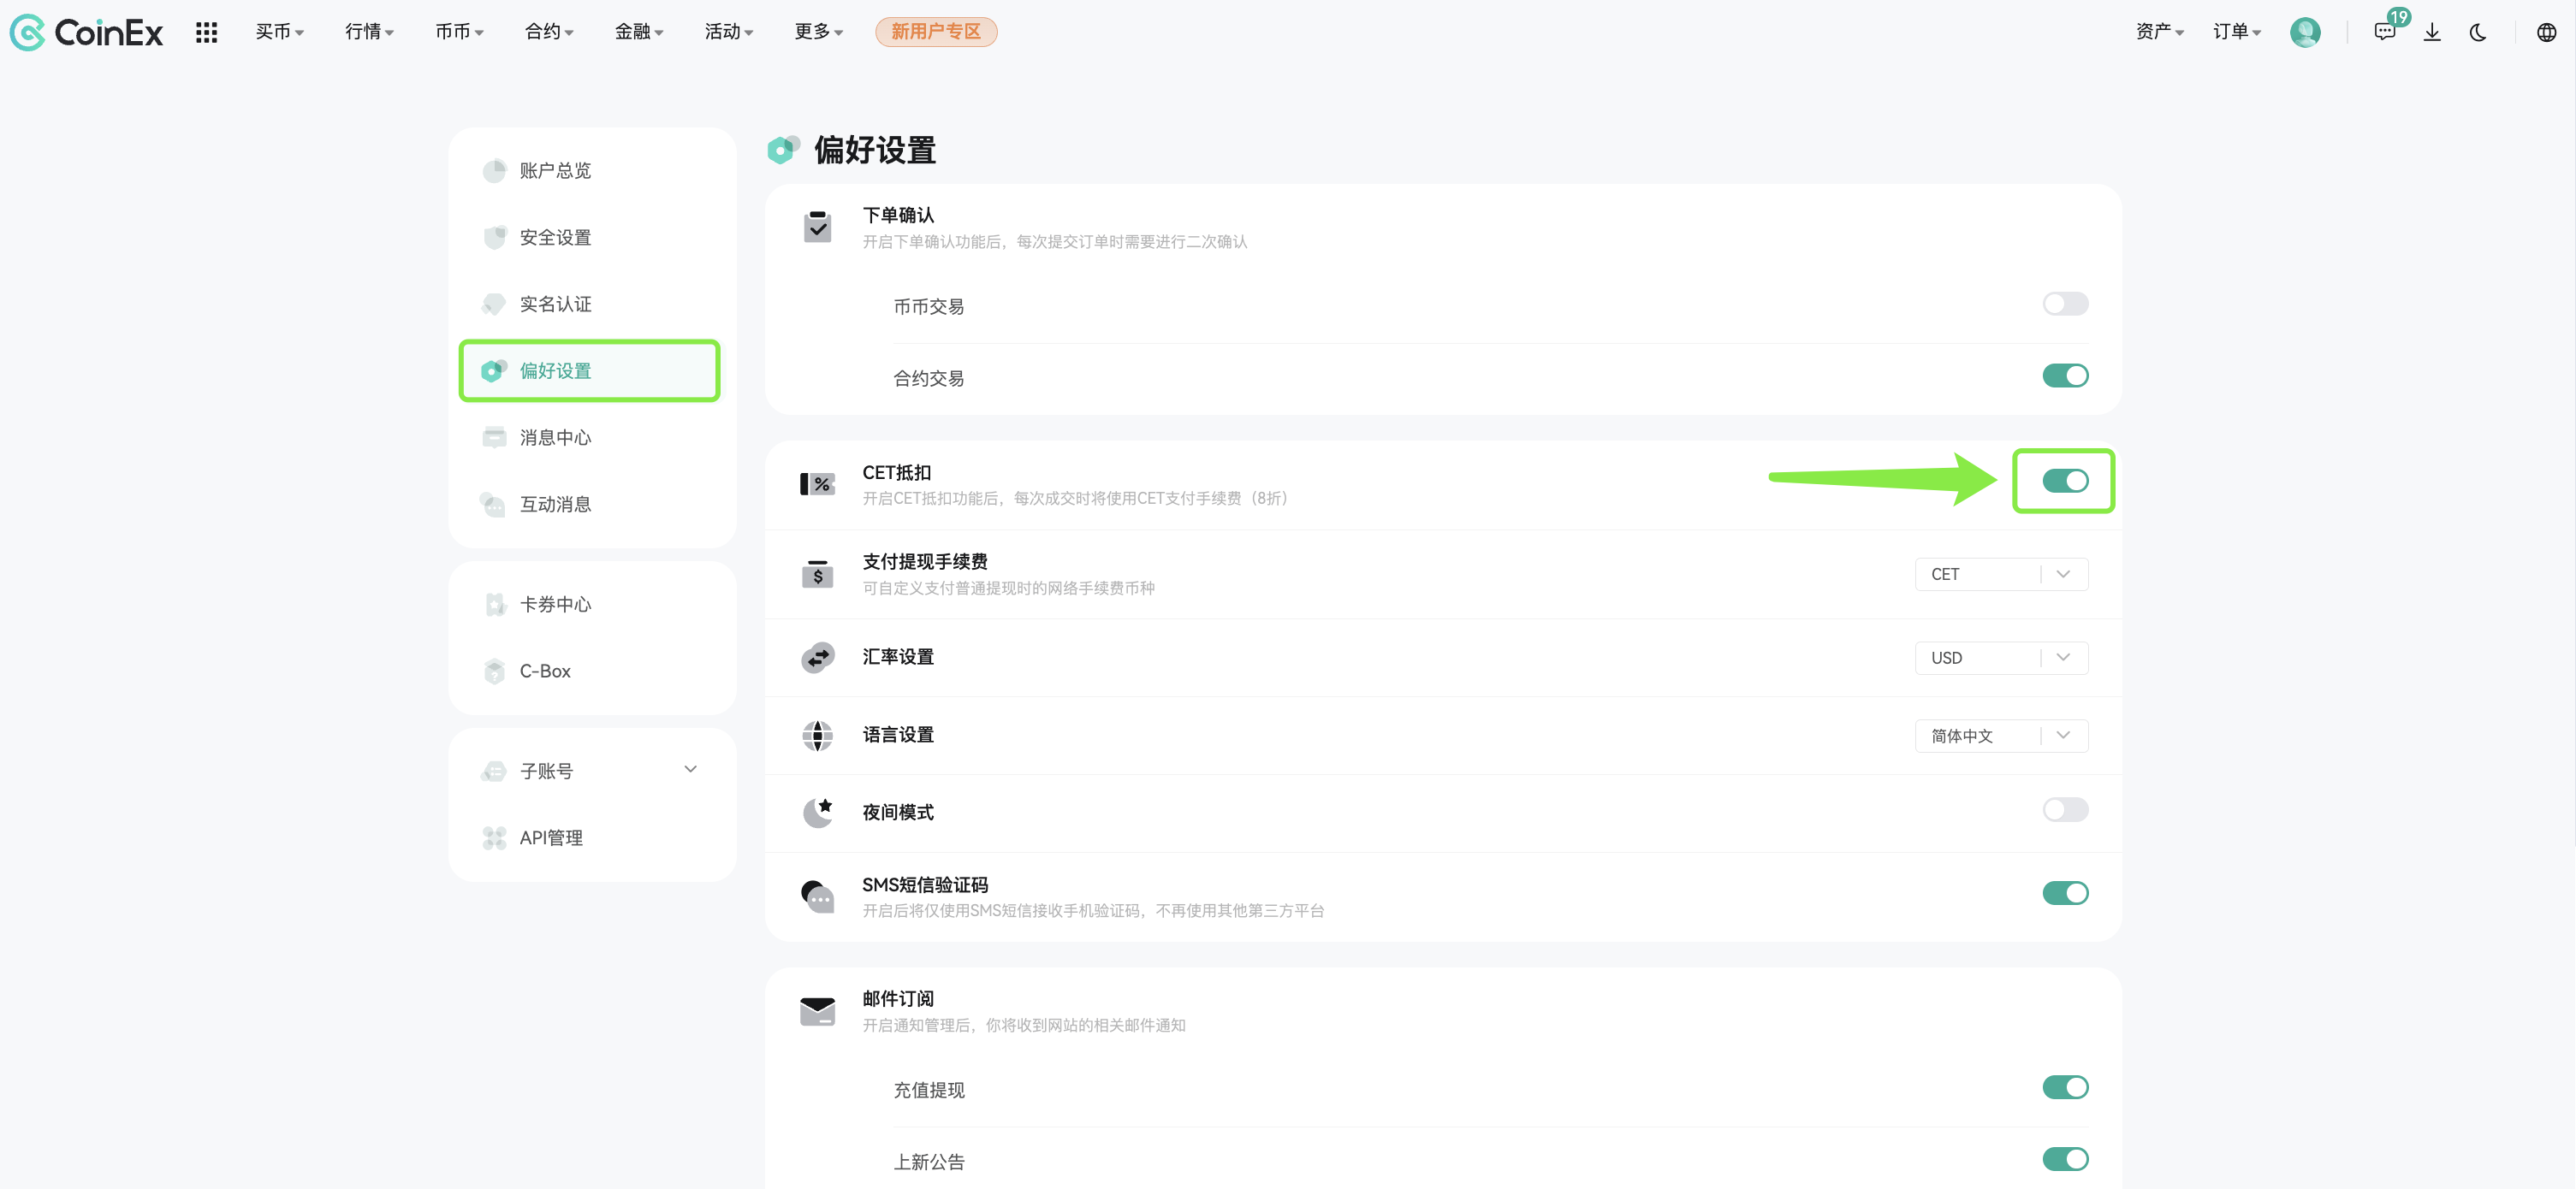Click the 安全设置 shield icon
The image size is (2576, 1189).
tap(494, 238)
